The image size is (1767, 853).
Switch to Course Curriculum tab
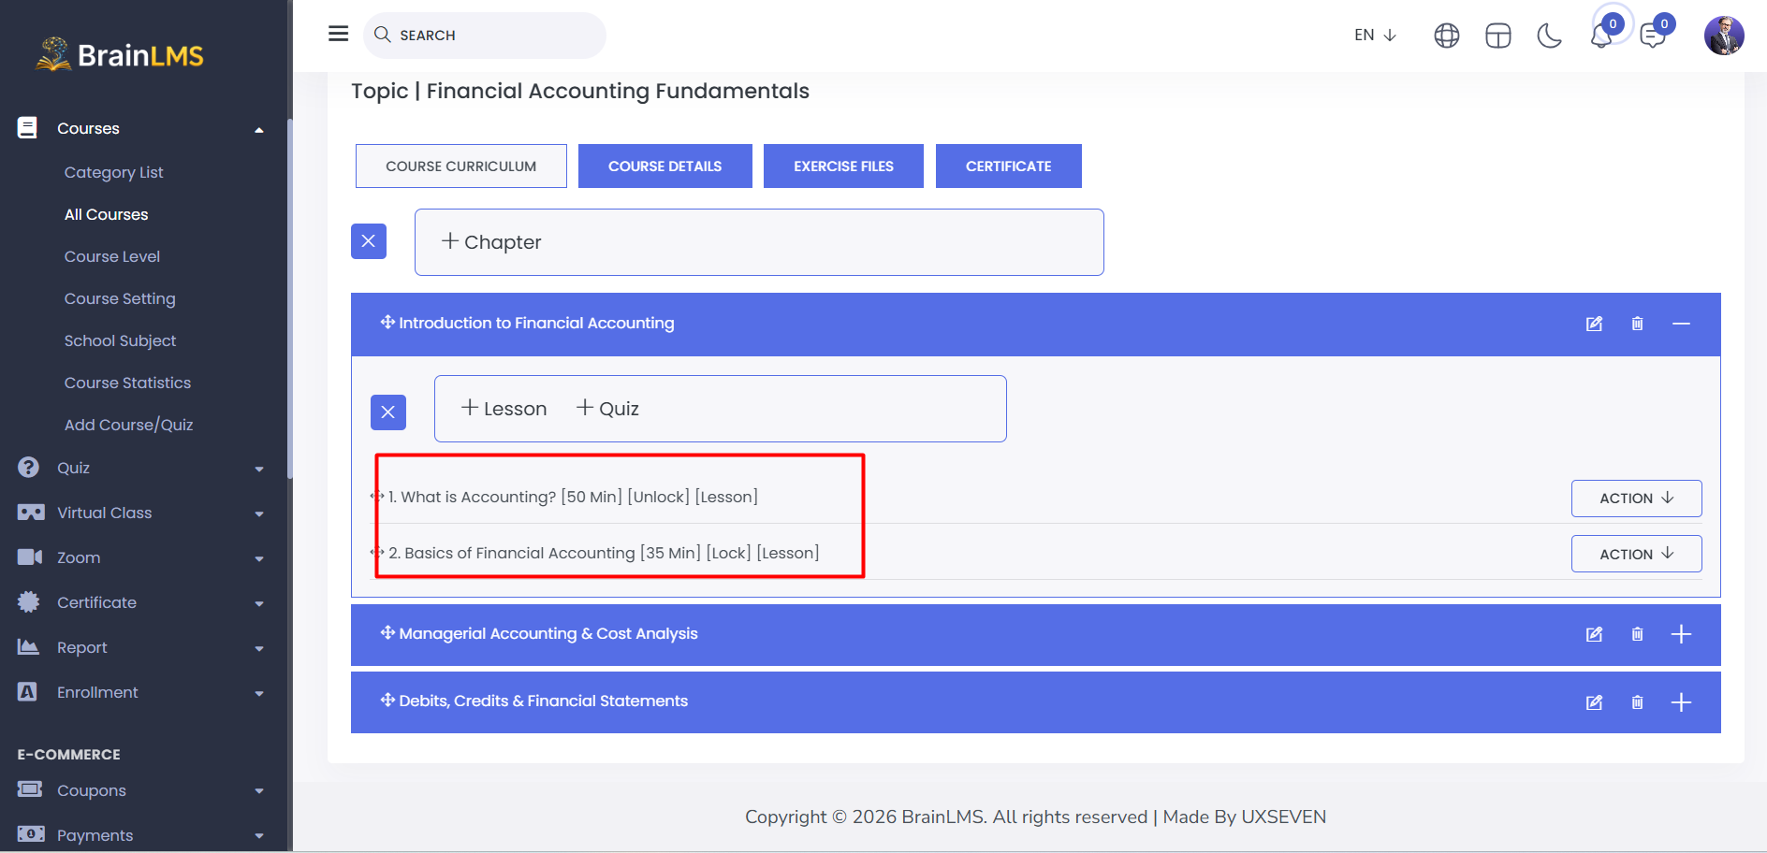(461, 166)
